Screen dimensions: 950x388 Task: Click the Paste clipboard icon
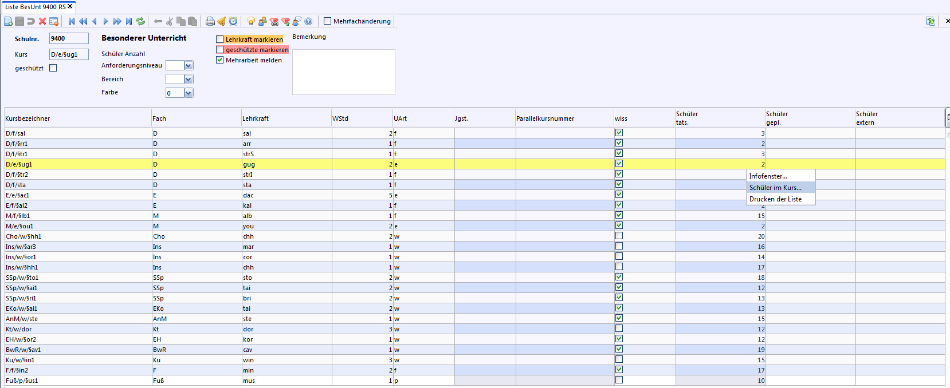click(193, 21)
